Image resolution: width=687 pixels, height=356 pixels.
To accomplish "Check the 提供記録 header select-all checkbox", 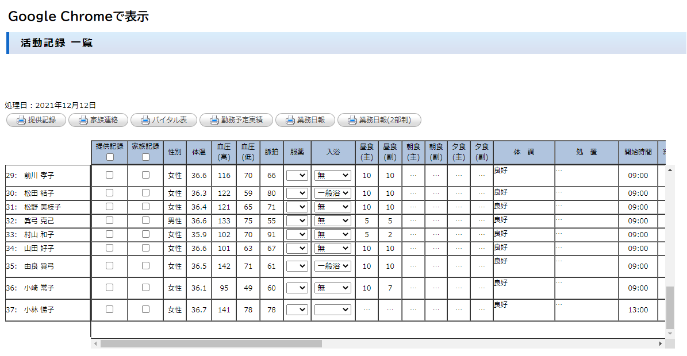I will tap(110, 157).
